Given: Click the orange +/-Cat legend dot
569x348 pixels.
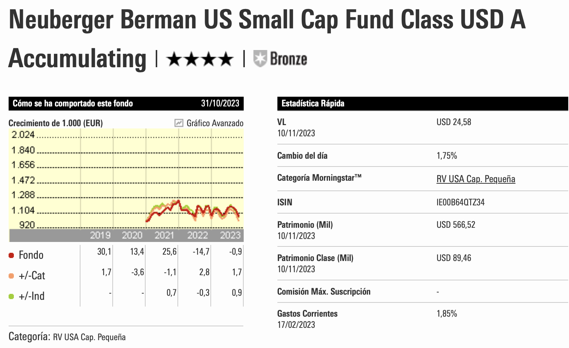Looking at the screenshot, I should click(x=11, y=276).
